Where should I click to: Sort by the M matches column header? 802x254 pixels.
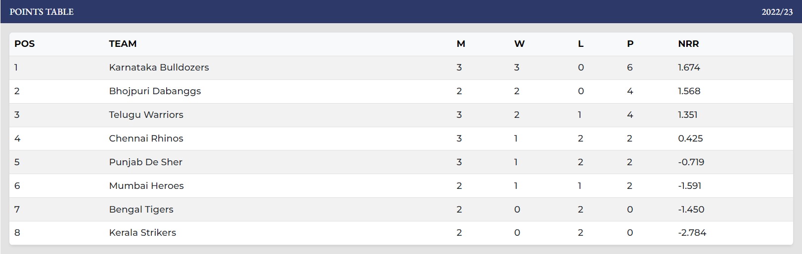tap(461, 44)
